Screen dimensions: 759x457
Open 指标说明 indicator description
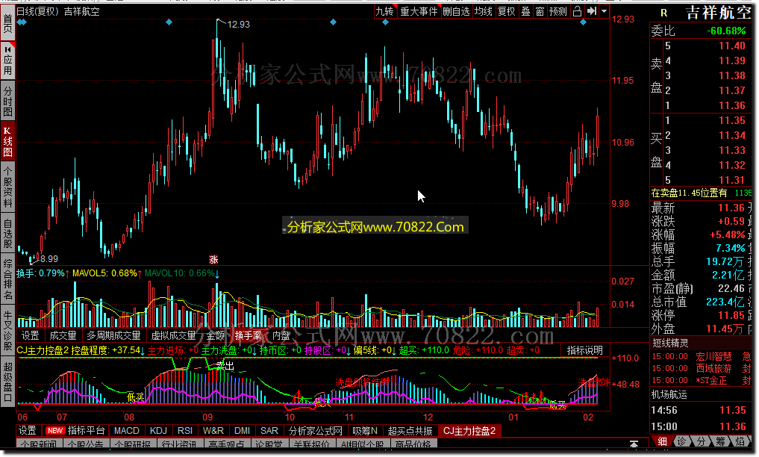[585, 350]
